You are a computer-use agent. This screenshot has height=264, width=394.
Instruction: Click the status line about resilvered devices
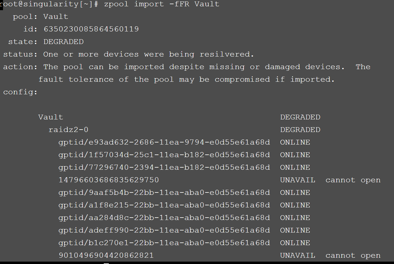[129, 54]
